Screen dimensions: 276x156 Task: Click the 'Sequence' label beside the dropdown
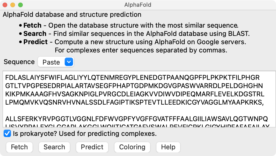point(19,62)
